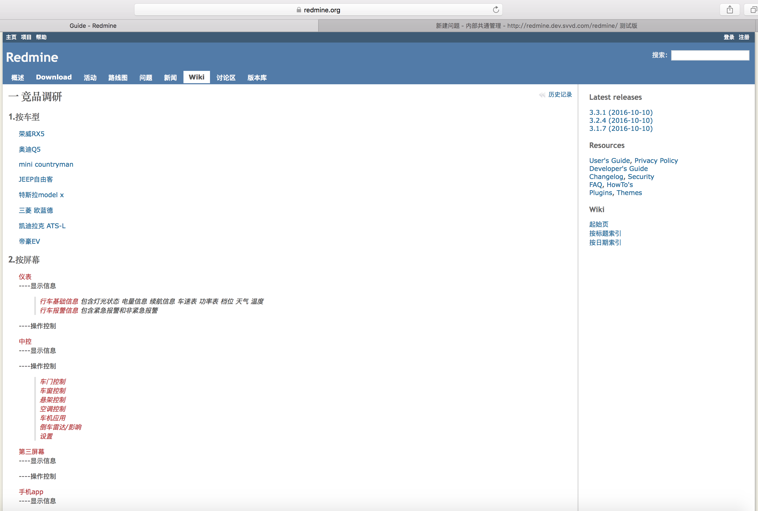
Task: Open the Download project tab
Action: pos(54,77)
